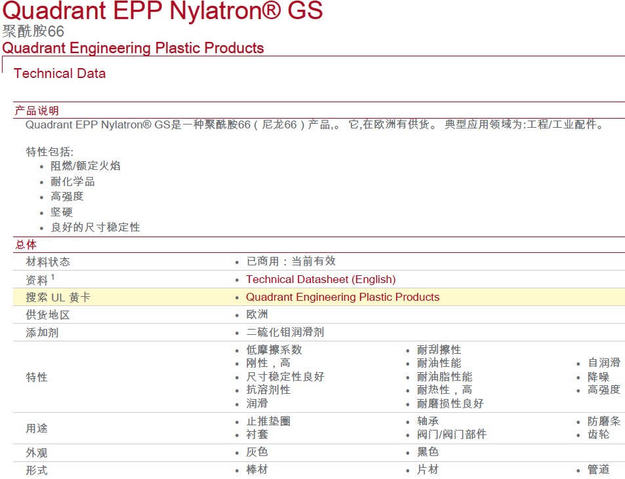This screenshot has width=625, height=479.
Task: Click the 已商用：当前有效 status value
Action: (291, 261)
